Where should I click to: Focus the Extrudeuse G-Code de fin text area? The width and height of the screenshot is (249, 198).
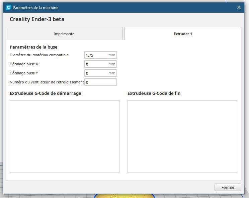click(x=182, y=136)
